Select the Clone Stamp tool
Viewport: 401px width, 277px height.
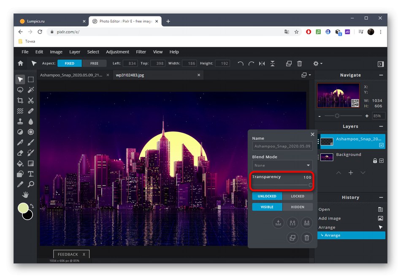pyautogui.click(x=20, y=121)
